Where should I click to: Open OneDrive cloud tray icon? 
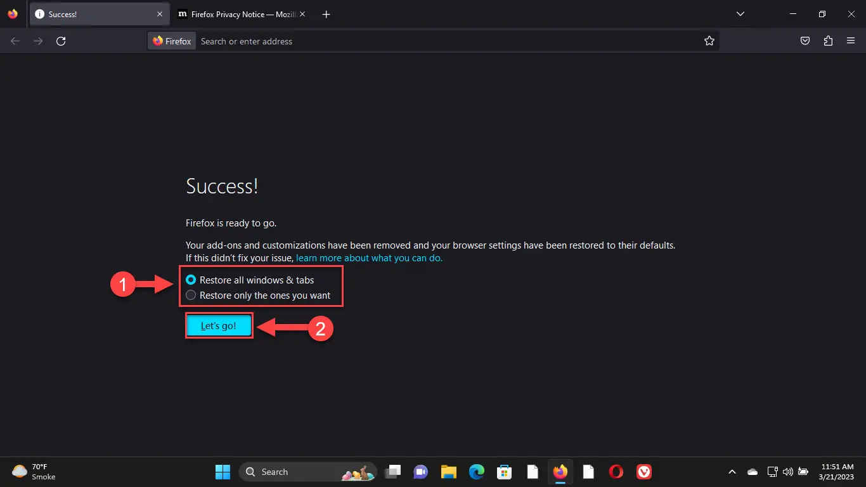pyautogui.click(x=753, y=472)
